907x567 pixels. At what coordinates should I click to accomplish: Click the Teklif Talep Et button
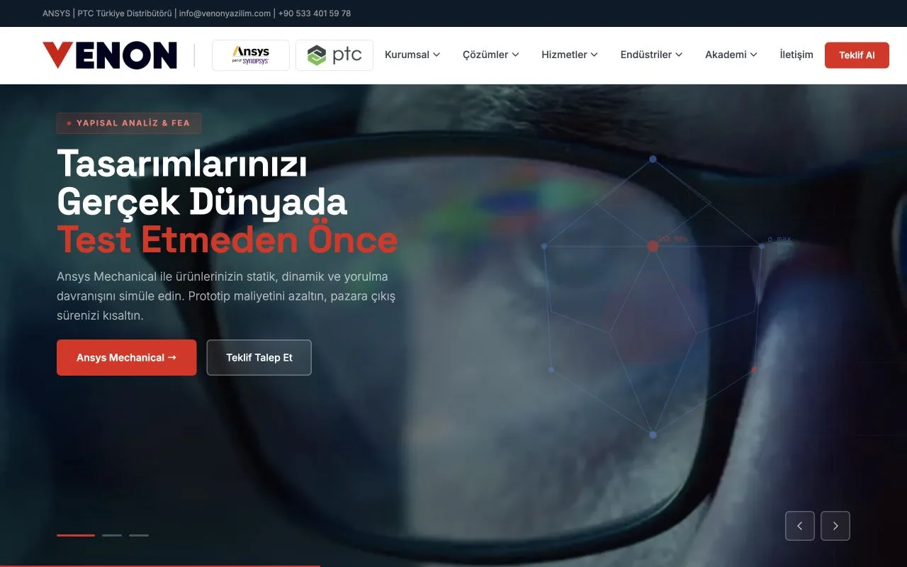pos(259,358)
